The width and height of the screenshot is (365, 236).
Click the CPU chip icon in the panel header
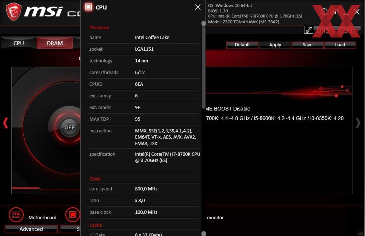tap(88, 7)
